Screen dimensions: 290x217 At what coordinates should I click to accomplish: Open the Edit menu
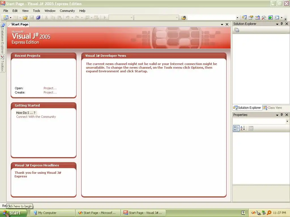pos(15,11)
